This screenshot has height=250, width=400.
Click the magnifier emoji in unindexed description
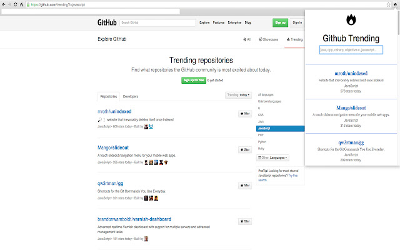pos(99,119)
